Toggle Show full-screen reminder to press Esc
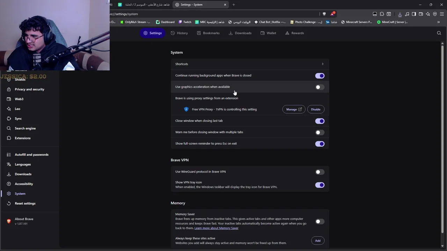Screen dimensions: 447x251 point(320,144)
